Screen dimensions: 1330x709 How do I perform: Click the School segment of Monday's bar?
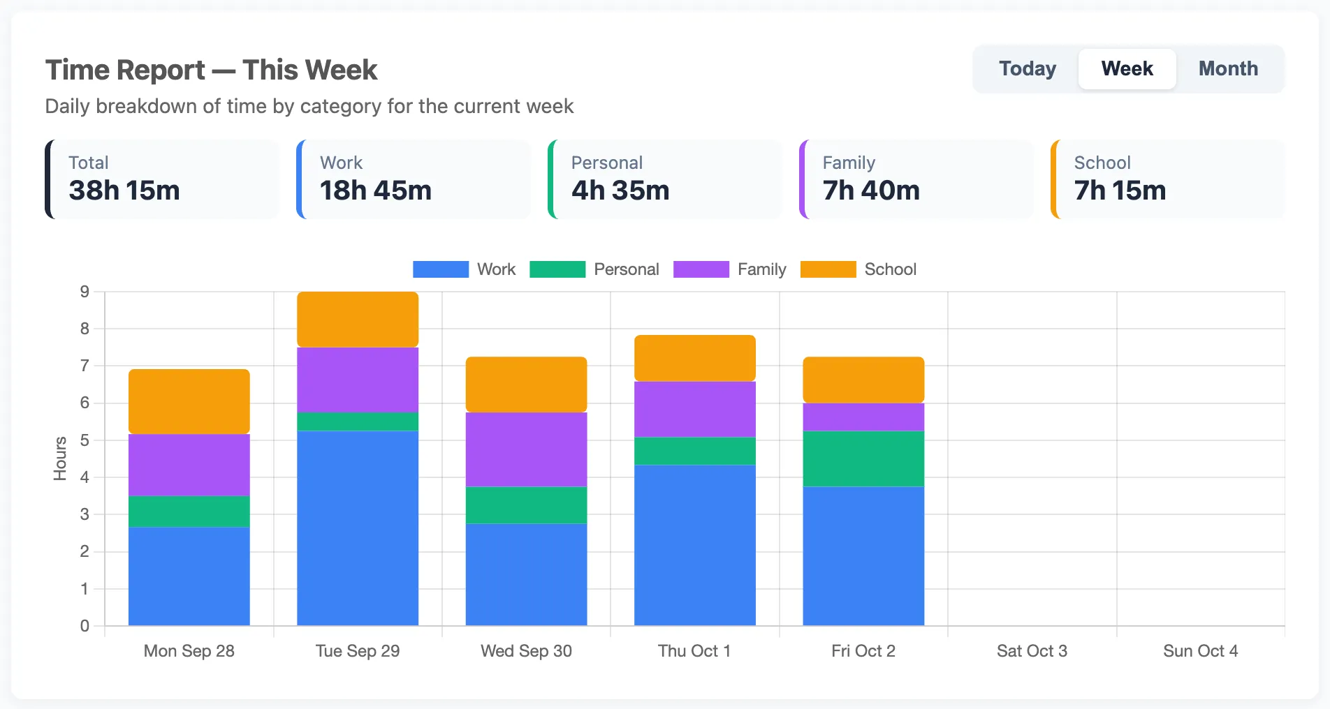(189, 401)
